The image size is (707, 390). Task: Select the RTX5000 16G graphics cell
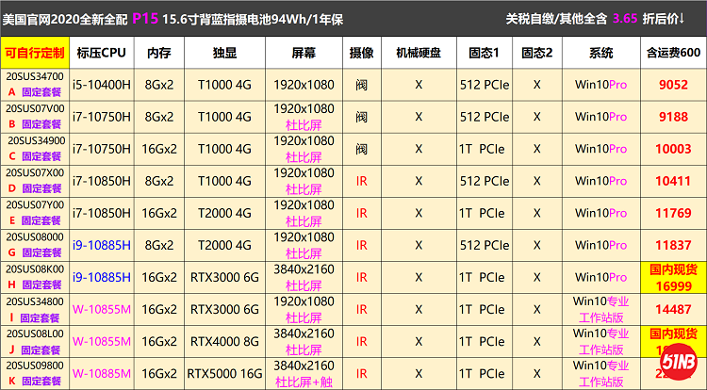pos(224,374)
